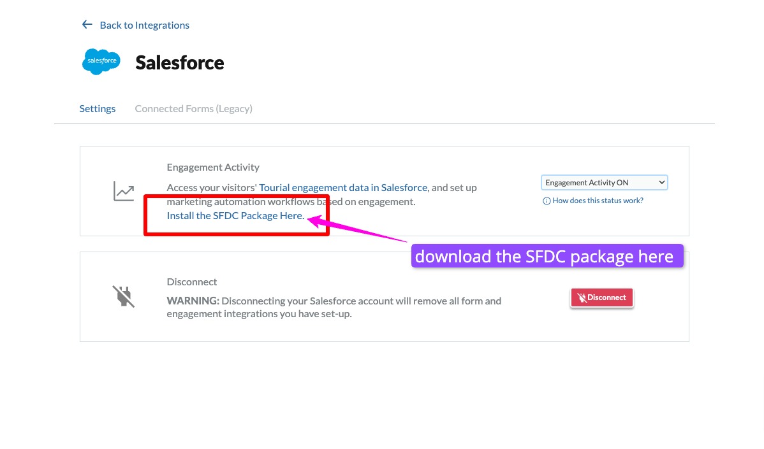Open the Install the SFDC Package Here link
This screenshot has width=764, height=449.
235,216
